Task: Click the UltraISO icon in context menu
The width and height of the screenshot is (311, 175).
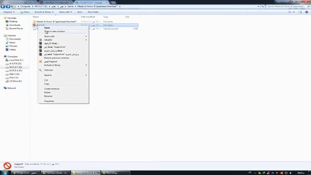Action: pyautogui.click(x=40, y=40)
